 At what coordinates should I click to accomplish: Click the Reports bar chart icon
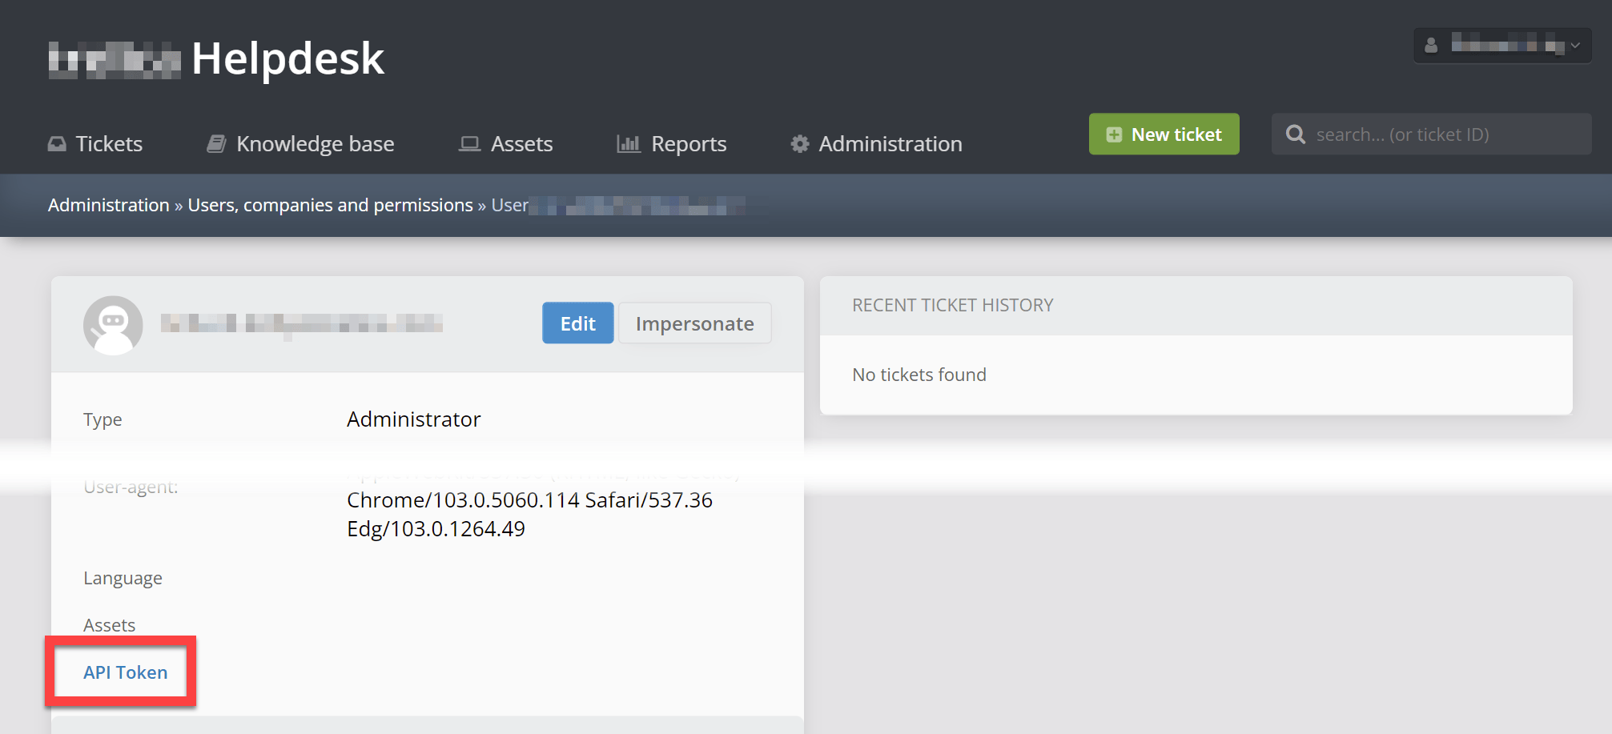629,144
